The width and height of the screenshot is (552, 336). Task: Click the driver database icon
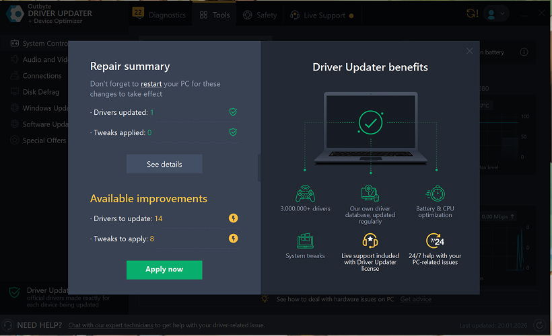click(x=370, y=194)
